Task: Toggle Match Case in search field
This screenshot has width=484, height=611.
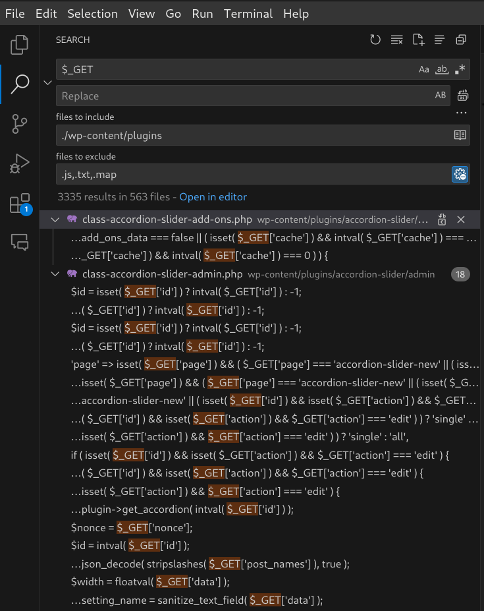Action: (424, 69)
